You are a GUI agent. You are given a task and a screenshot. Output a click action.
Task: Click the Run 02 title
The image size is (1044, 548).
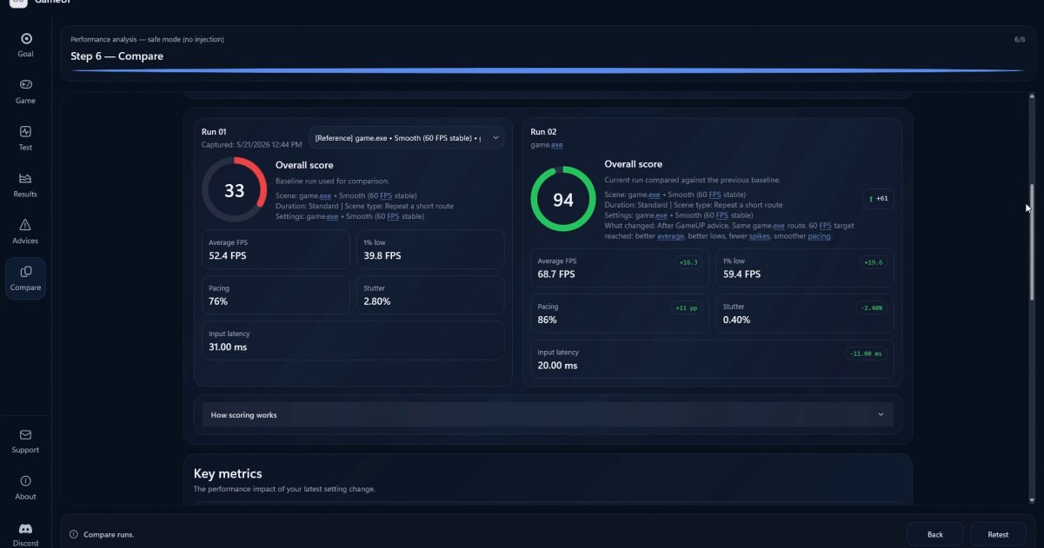coord(543,132)
